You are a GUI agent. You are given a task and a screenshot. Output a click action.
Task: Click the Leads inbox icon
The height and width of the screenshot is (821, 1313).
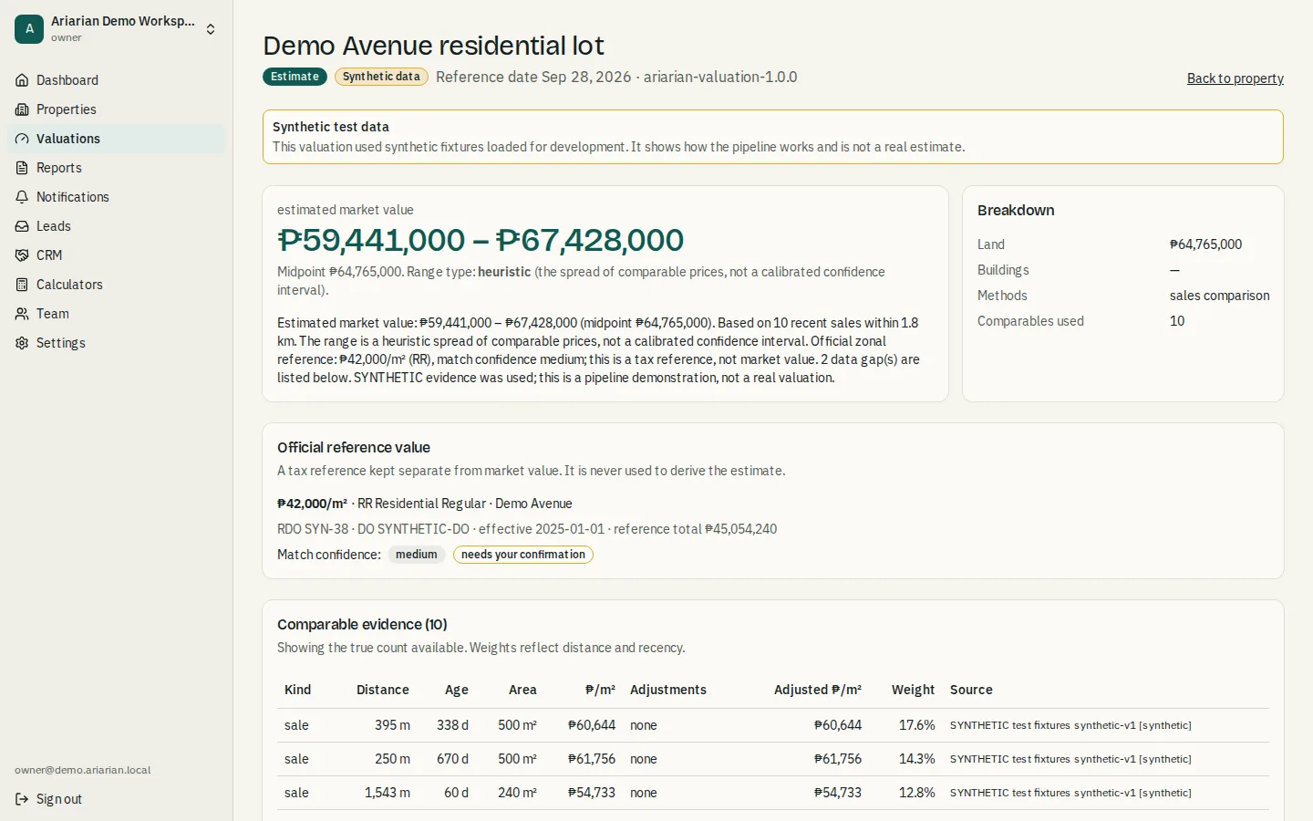coord(22,226)
